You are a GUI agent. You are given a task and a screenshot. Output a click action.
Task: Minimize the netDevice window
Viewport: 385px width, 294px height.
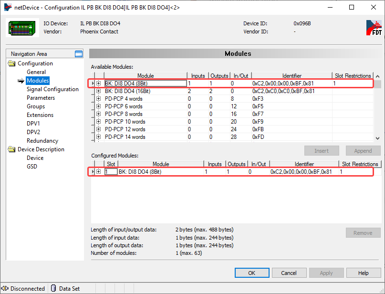point(330,7)
